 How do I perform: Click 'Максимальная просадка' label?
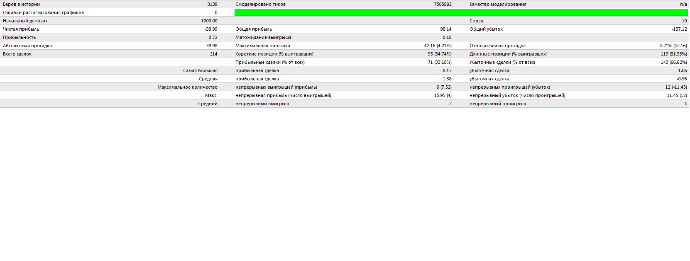[x=263, y=46]
